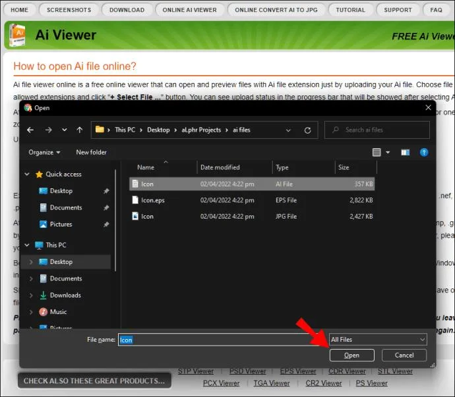Unpin Desktop using its pin icon
The image size is (455, 397).
coord(106,191)
